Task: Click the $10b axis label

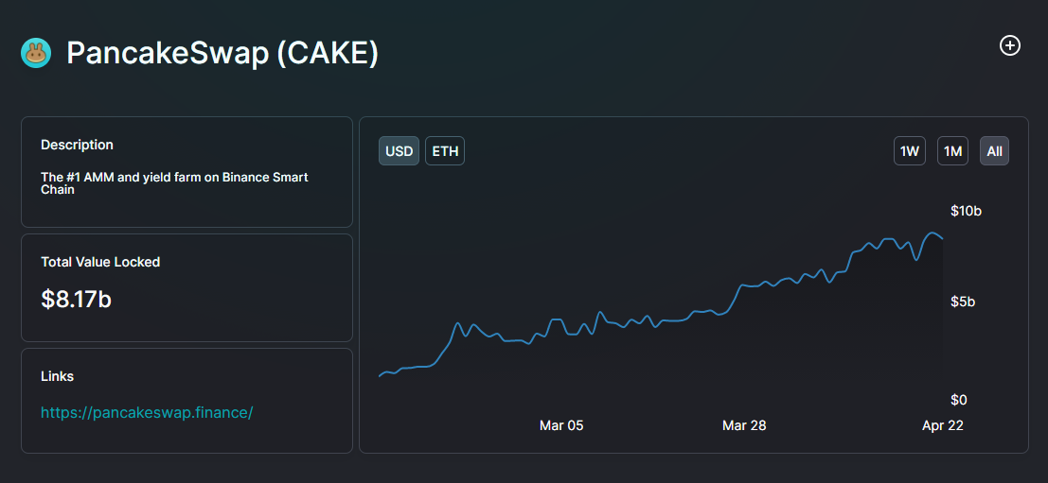Action: (x=967, y=212)
